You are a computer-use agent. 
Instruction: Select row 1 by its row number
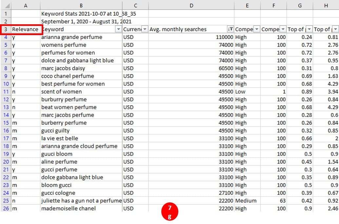click(6, 14)
